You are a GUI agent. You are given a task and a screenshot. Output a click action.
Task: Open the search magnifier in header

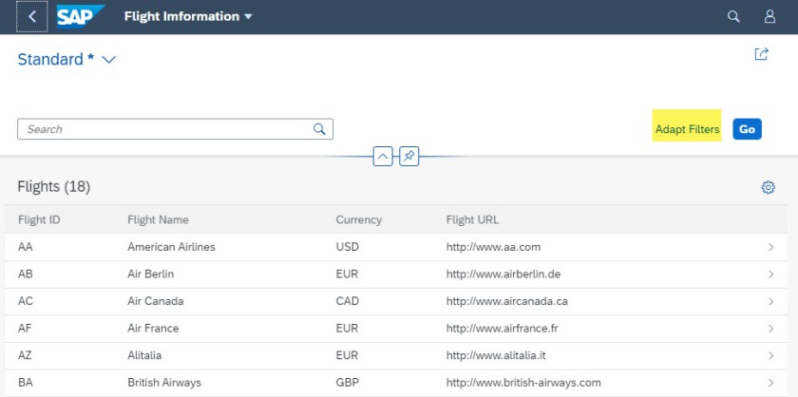pyautogui.click(x=733, y=17)
